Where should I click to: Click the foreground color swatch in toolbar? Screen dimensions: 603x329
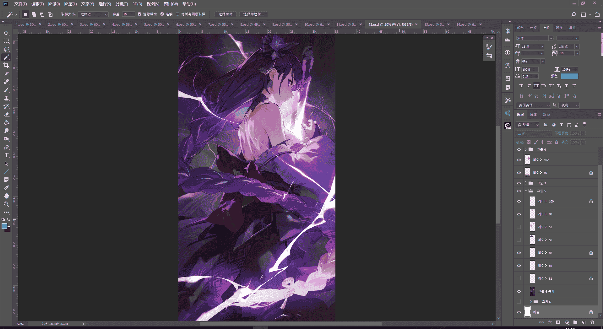pos(4,226)
